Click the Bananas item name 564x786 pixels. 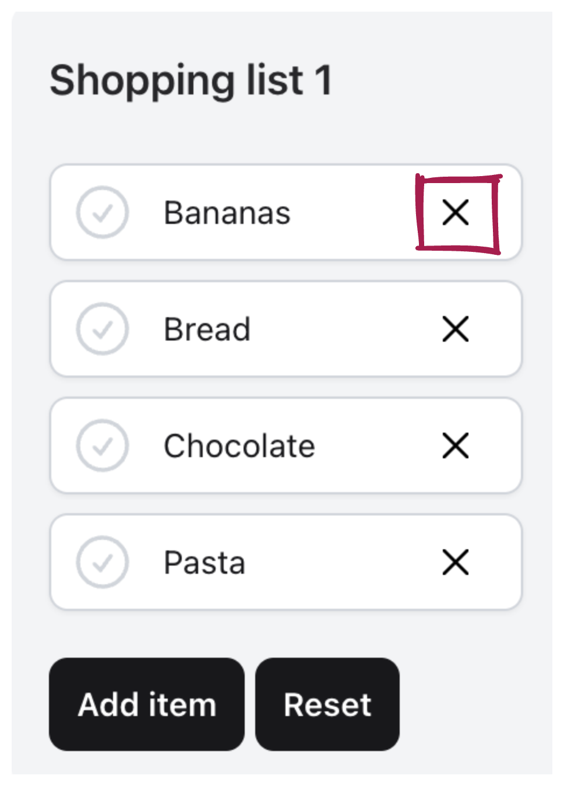[x=227, y=212]
